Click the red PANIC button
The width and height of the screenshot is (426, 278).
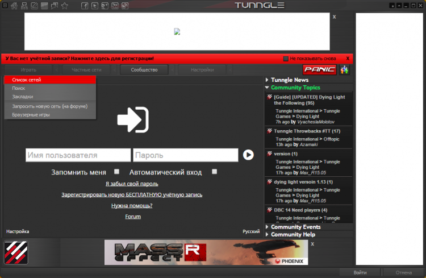pos(319,69)
